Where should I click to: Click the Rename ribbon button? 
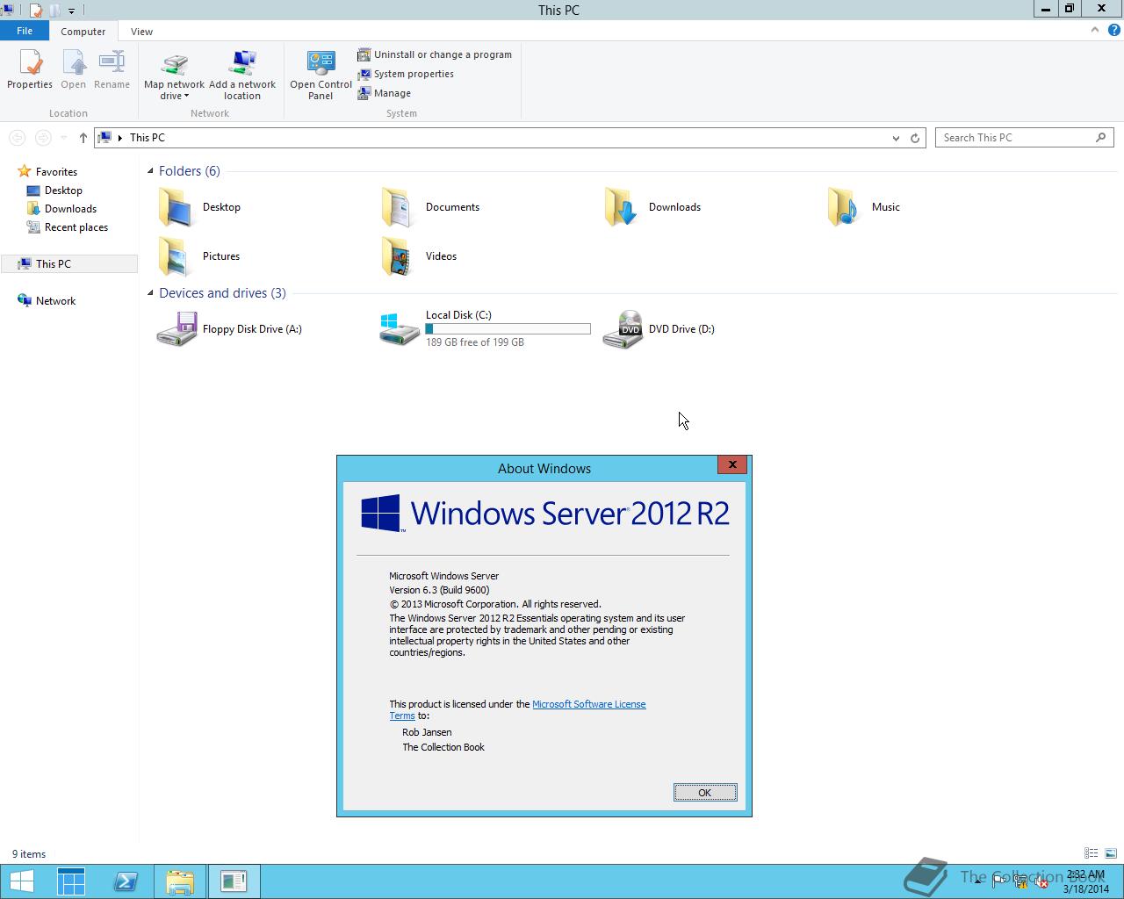pyautogui.click(x=112, y=69)
